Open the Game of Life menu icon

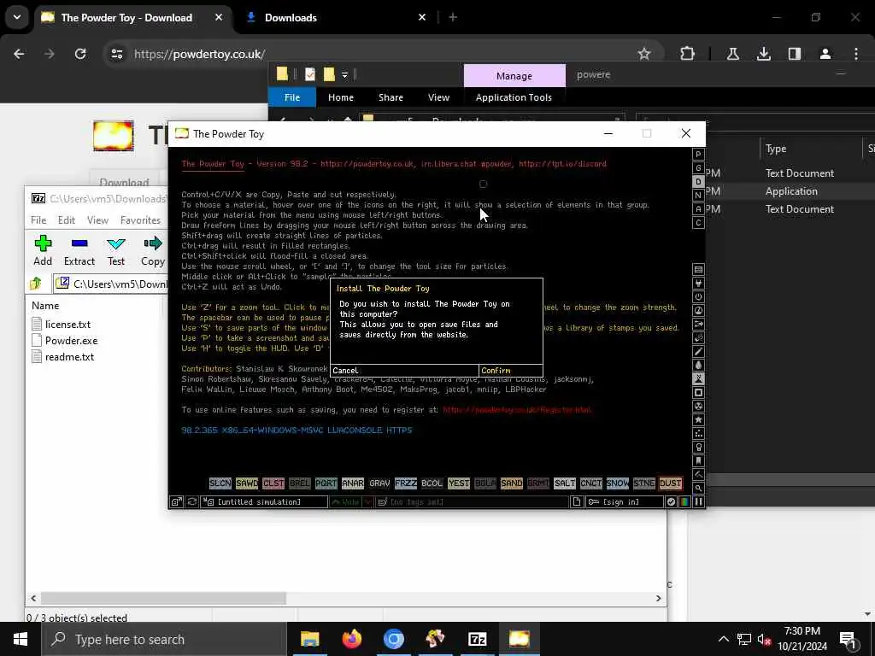pyautogui.click(x=698, y=433)
